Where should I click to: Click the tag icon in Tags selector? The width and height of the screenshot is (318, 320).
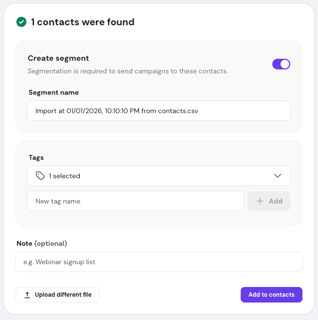pos(40,176)
